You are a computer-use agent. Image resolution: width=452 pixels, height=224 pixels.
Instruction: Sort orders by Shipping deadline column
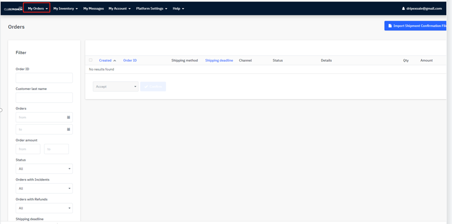219,60
